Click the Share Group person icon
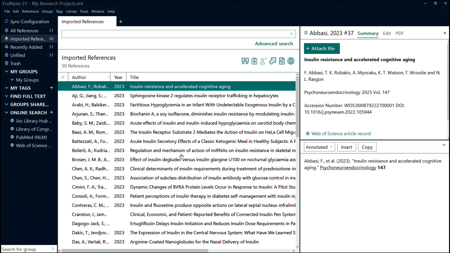 (263, 61)
